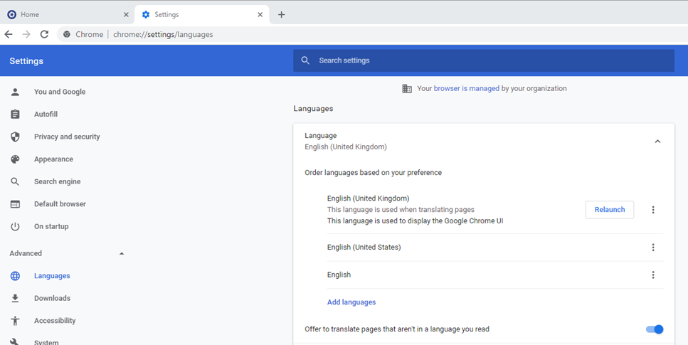Click the Default browser window icon

[16, 204]
